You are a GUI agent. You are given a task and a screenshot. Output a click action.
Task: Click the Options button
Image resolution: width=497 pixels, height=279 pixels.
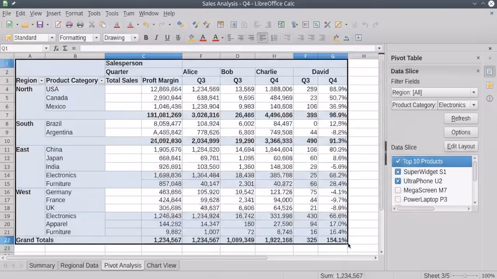coord(461,133)
